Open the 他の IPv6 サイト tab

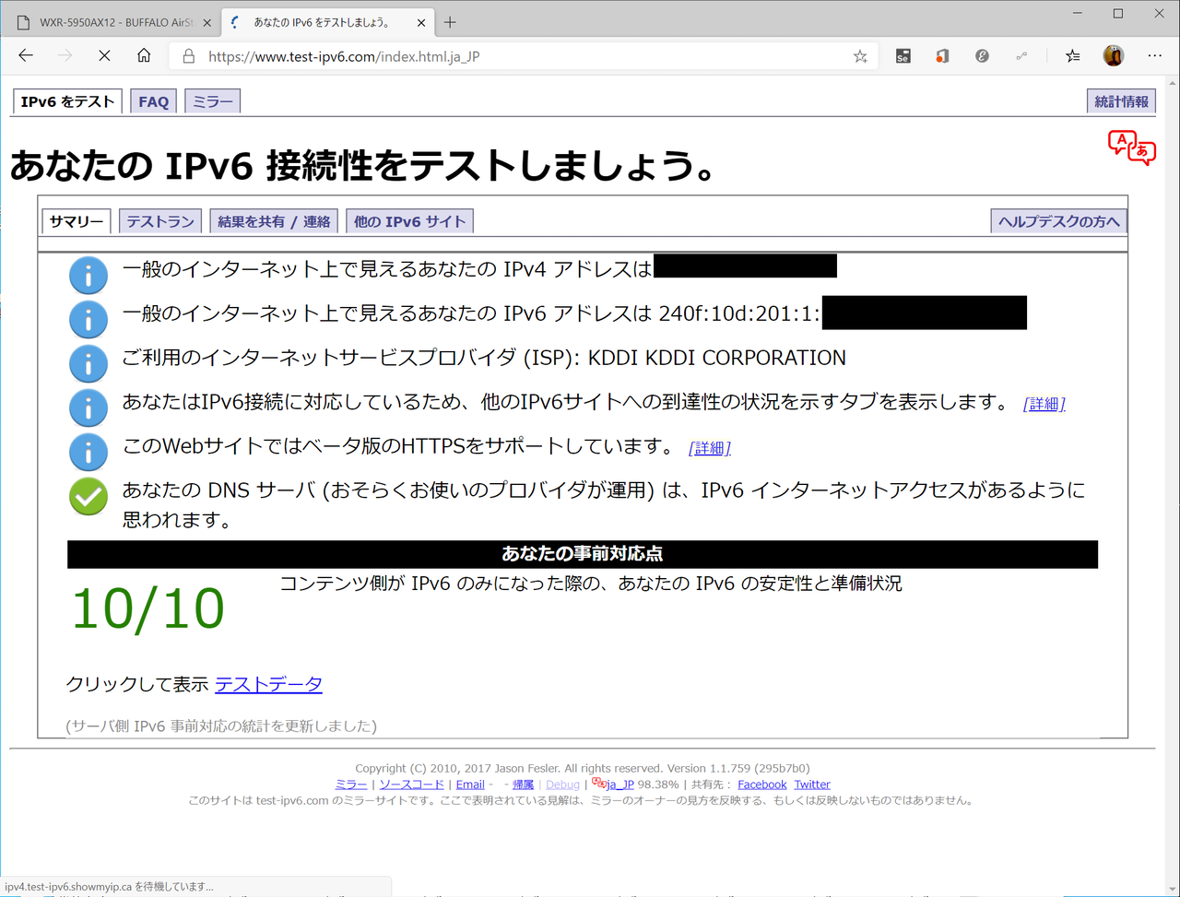tap(410, 221)
